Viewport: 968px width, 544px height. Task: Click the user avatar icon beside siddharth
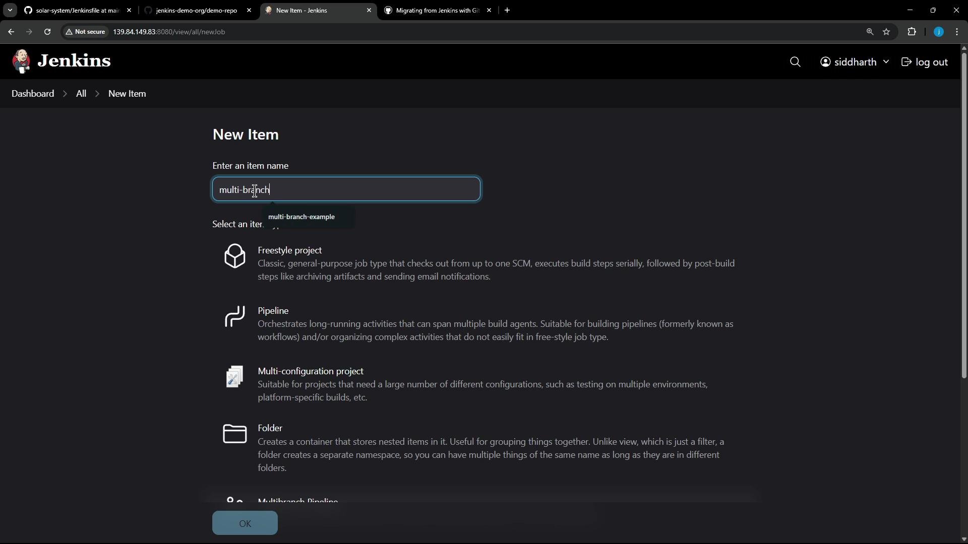pyautogui.click(x=825, y=62)
